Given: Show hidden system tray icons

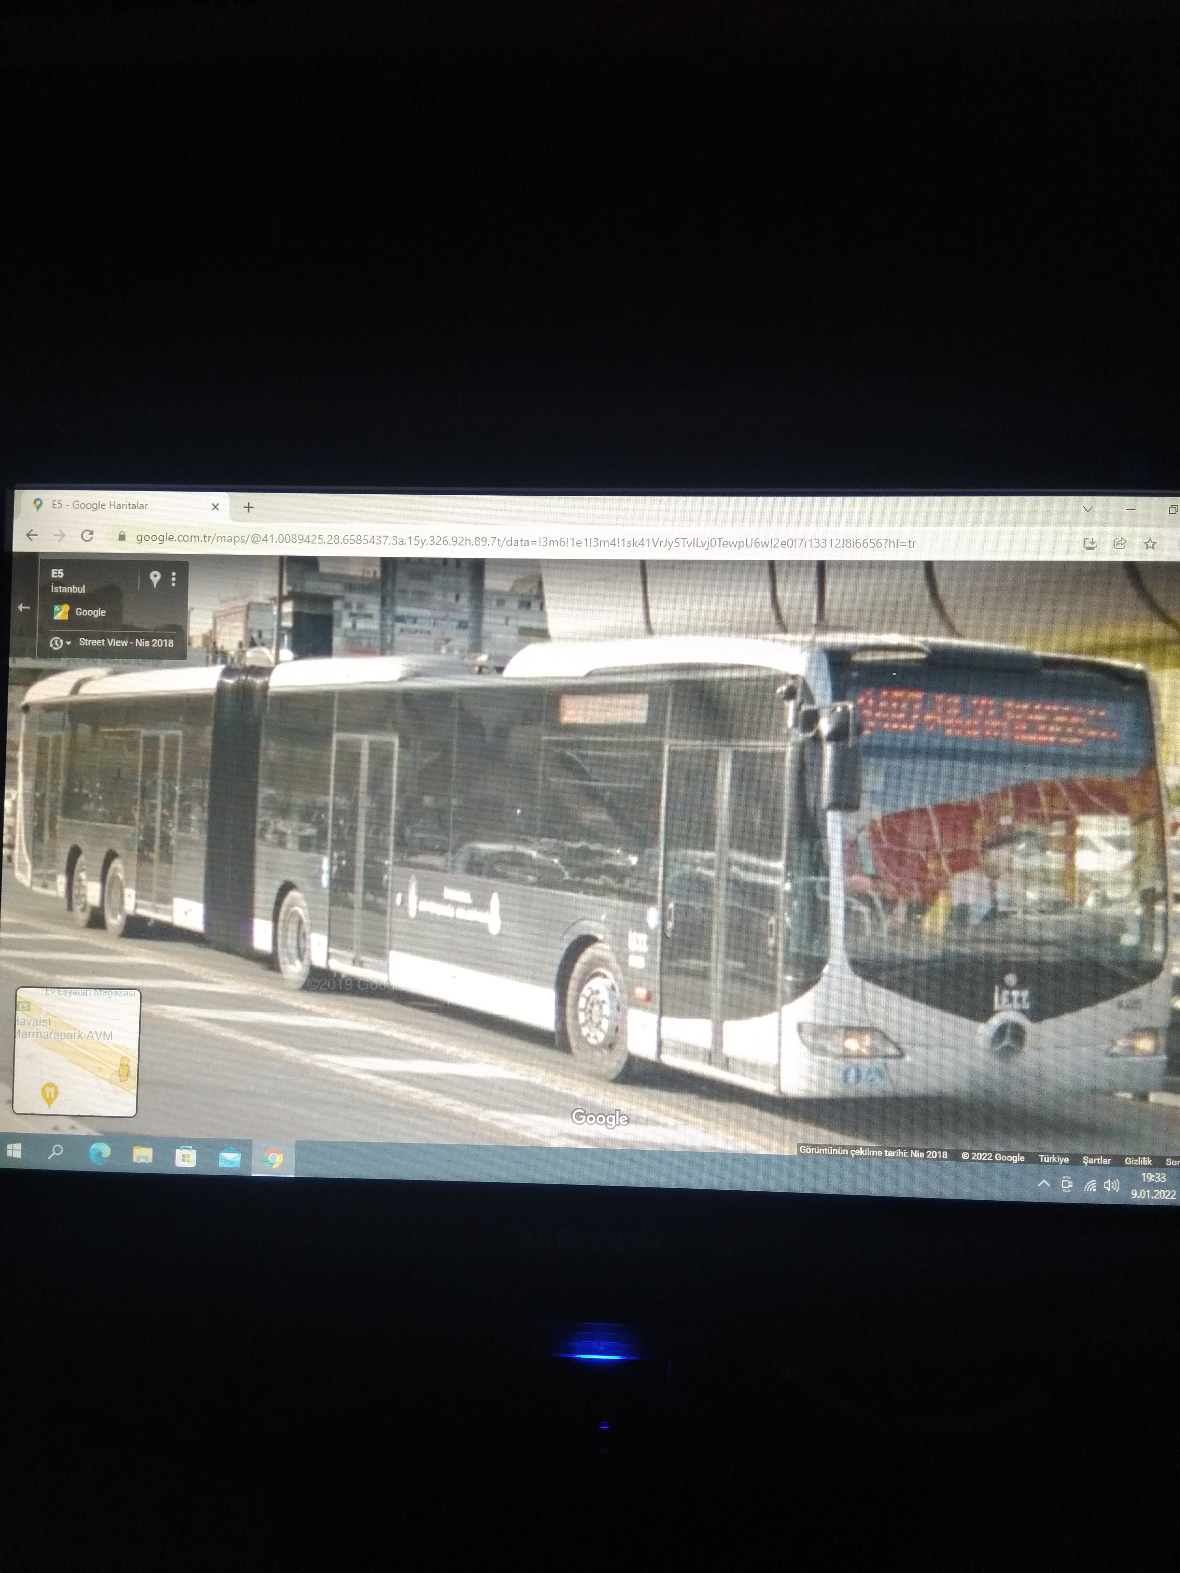Looking at the screenshot, I should pyautogui.click(x=1043, y=1184).
